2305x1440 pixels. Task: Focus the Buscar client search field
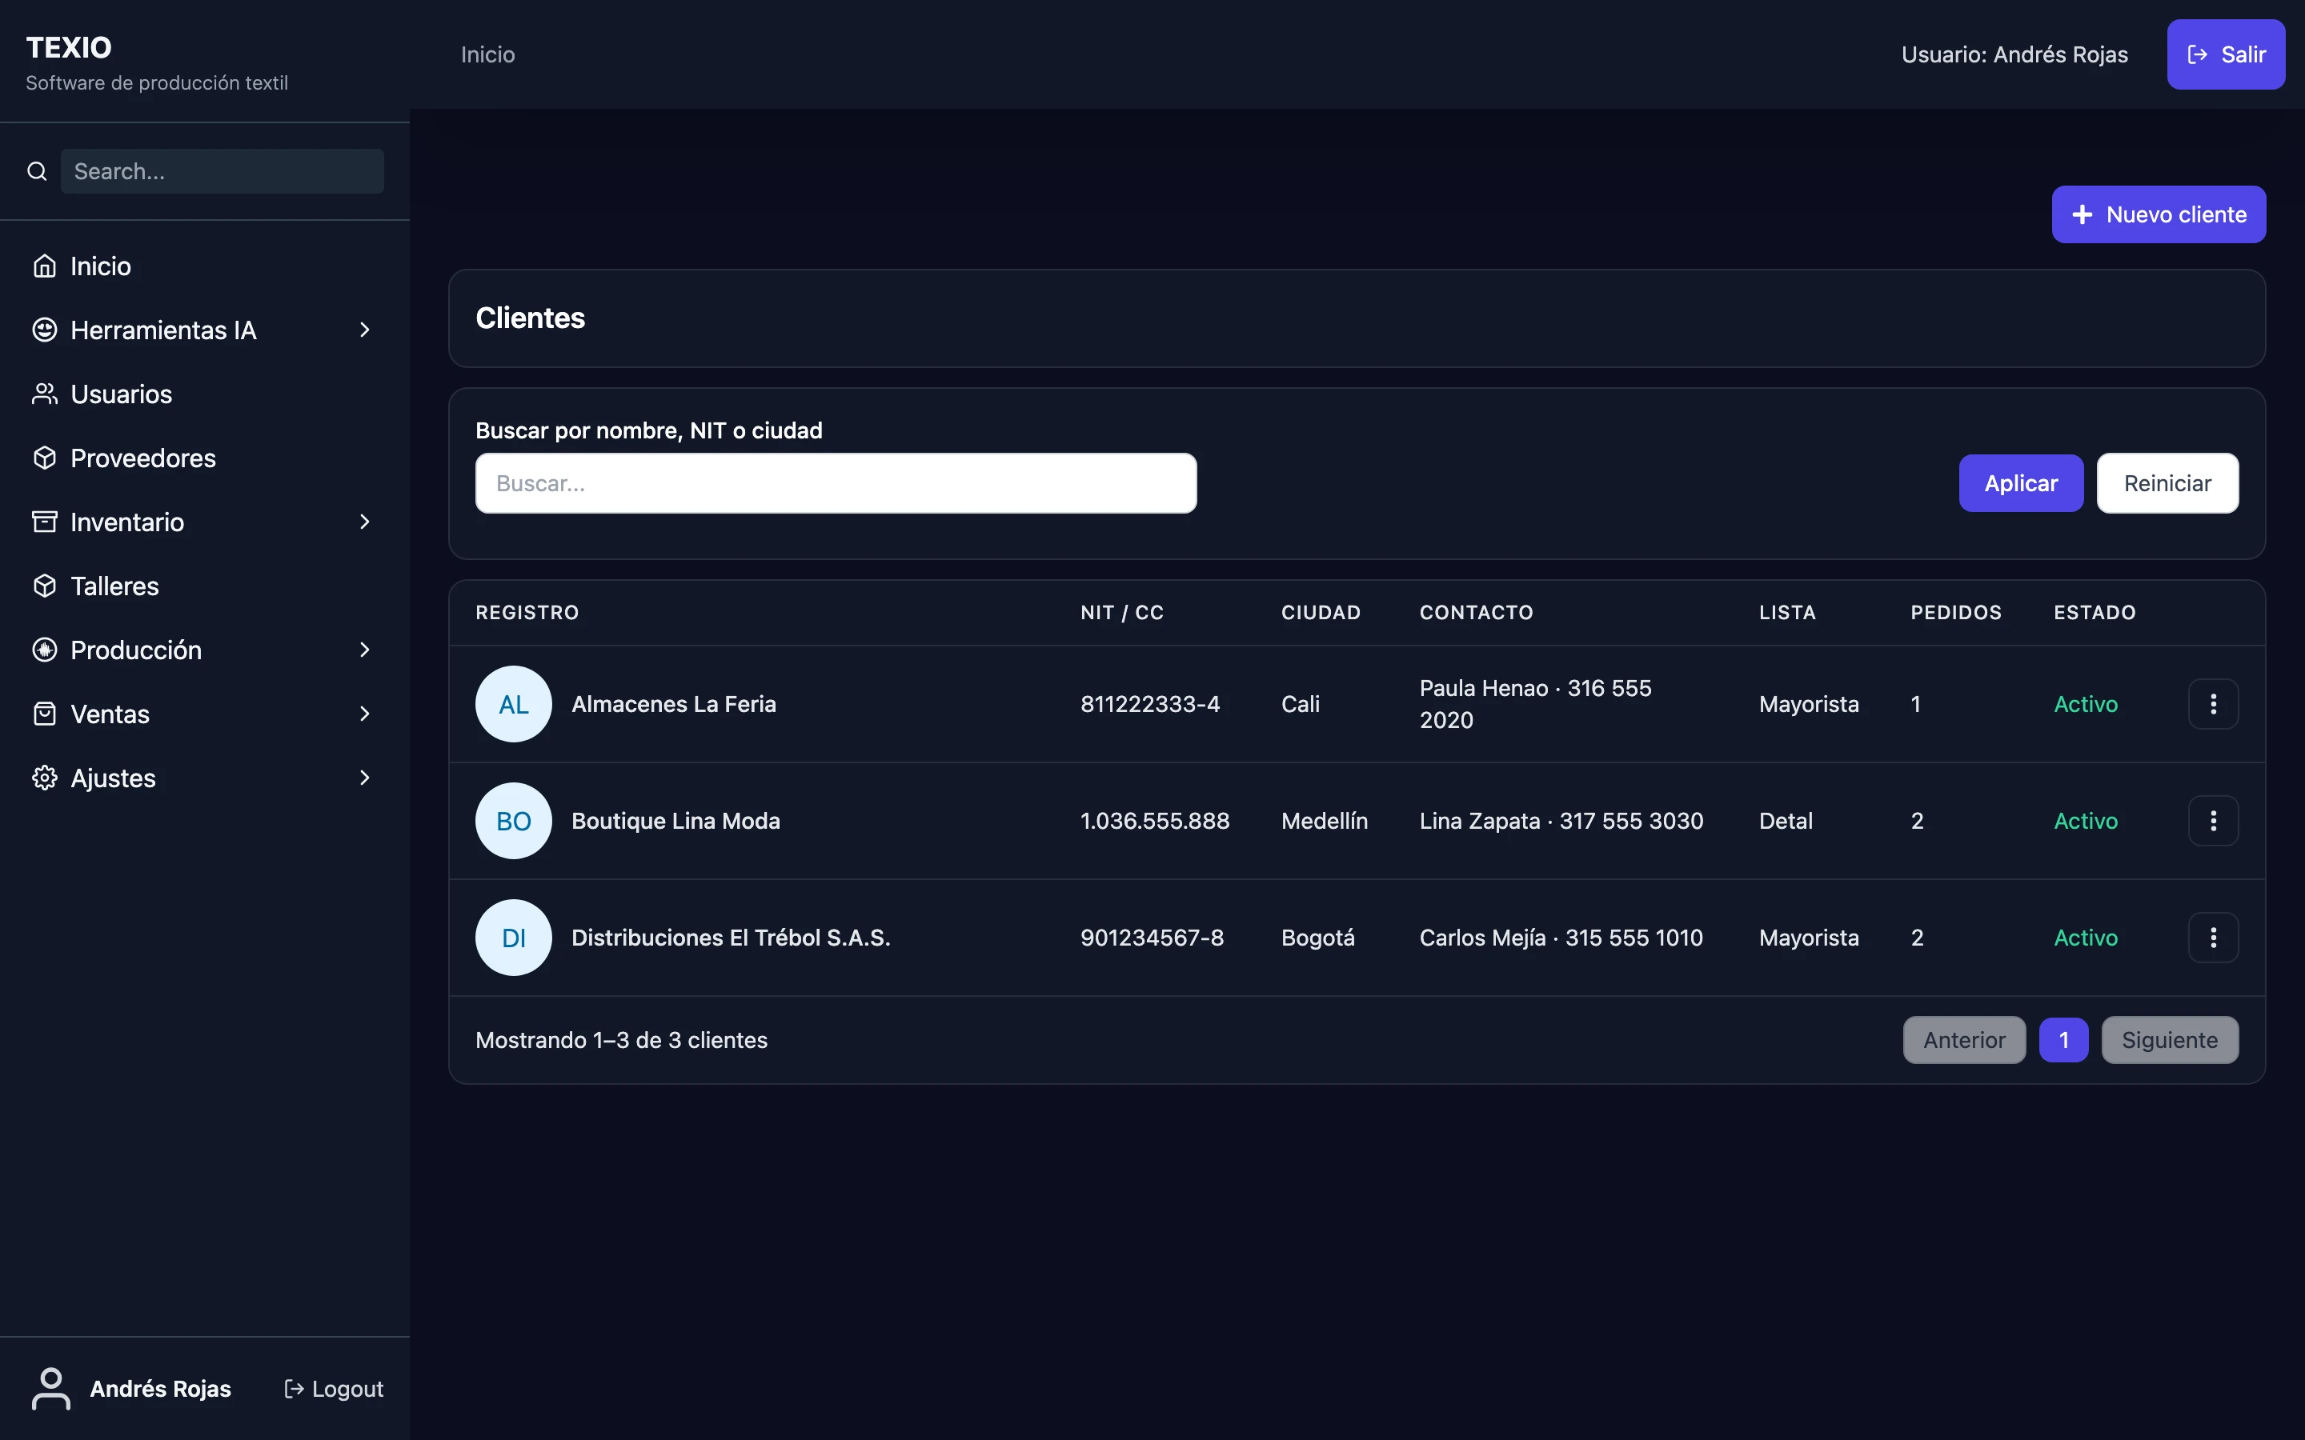(x=836, y=483)
